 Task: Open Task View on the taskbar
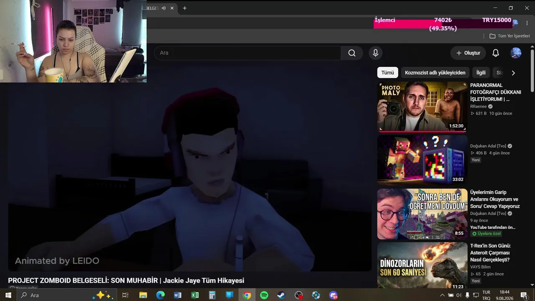(125, 295)
